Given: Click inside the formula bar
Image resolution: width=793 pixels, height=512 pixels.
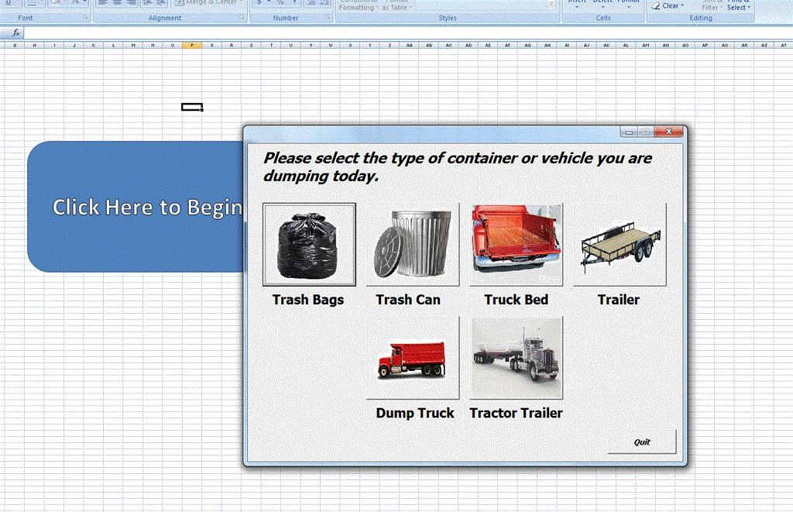Looking at the screenshot, I should tap(387, 33).
